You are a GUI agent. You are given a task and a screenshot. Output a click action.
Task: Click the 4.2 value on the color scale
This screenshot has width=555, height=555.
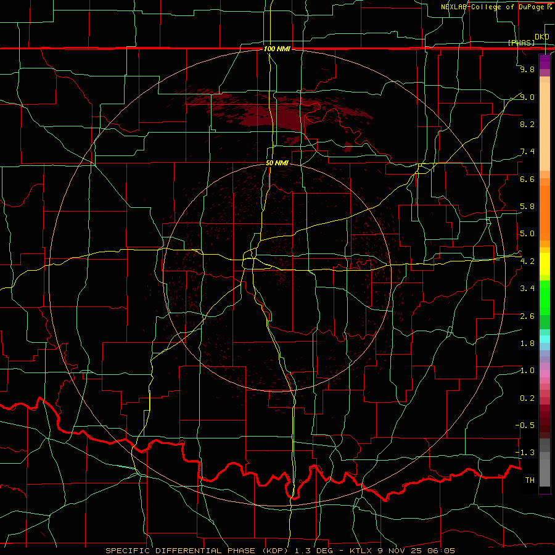[x=527, y=261]
